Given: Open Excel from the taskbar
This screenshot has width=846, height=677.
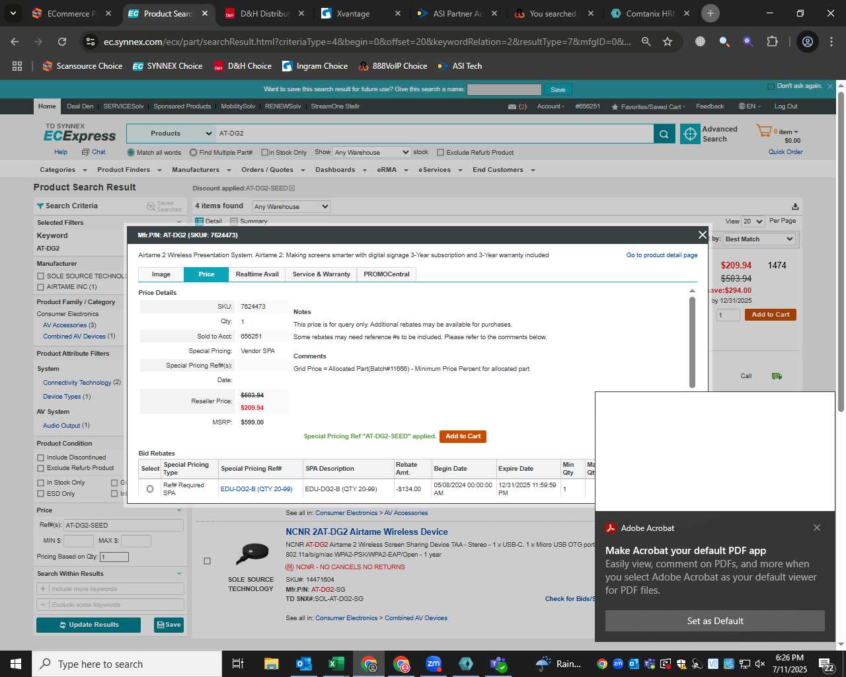Looking at the screenshot, I should (336, 664).
